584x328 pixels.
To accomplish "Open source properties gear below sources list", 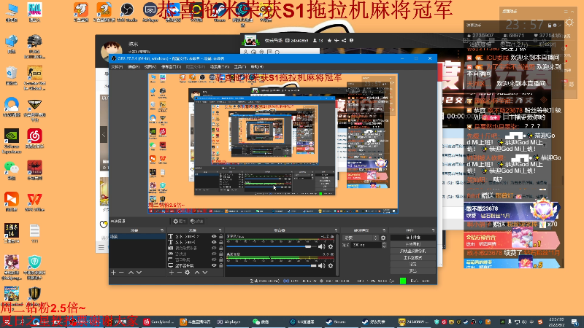I will [188, 273].
